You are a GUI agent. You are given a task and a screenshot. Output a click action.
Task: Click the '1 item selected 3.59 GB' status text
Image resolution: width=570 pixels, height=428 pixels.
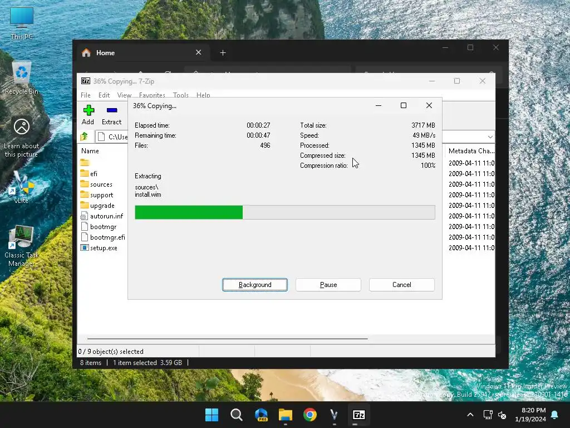(147, 362)
